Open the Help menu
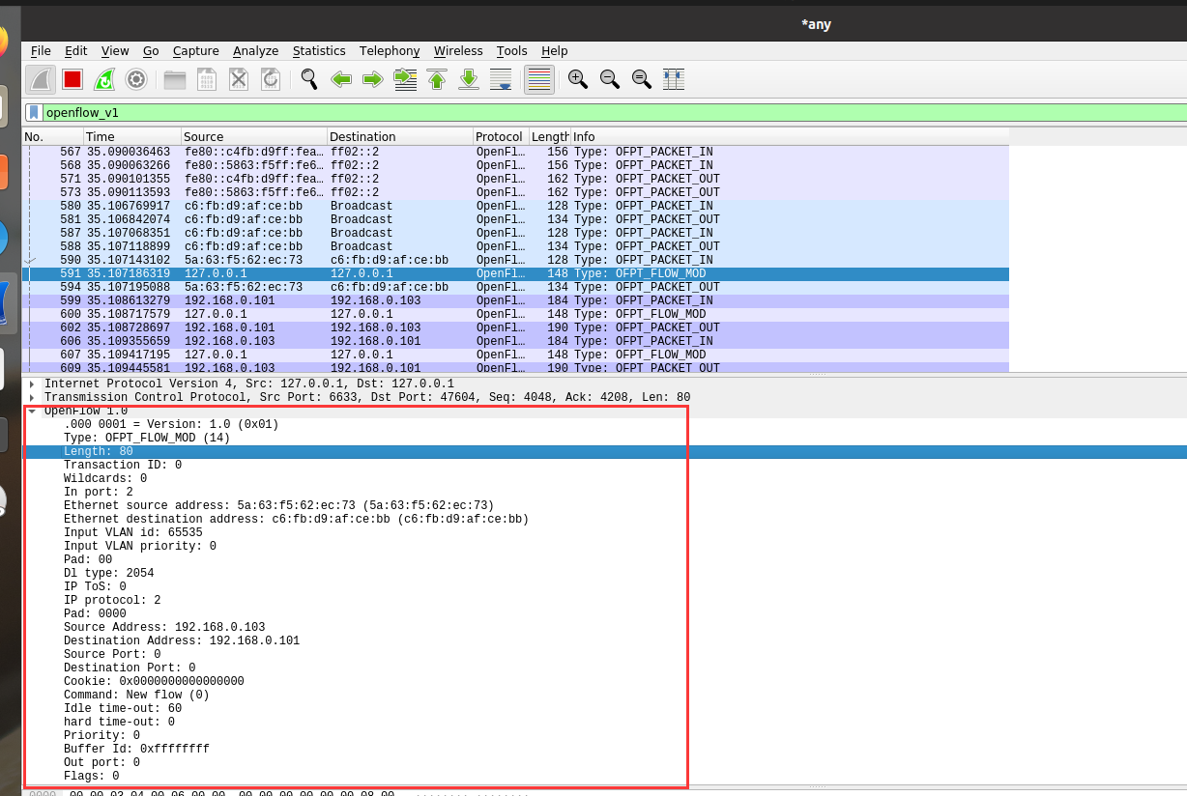Viewport: 1187px width, 796px height. click(x=555, y=51)
